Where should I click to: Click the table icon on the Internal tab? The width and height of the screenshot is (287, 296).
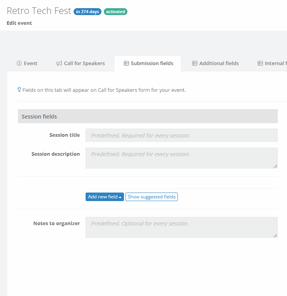pyautogui.click(x=260, y=64)
